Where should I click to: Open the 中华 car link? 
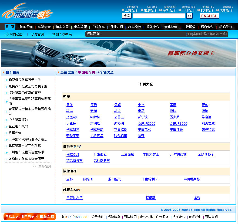coord(141,105)
